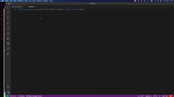Image resolution: width=174 pixels, height=97 pixels.
Task: Open the Search view in activity bar
Action: click(x=8, y=12)
